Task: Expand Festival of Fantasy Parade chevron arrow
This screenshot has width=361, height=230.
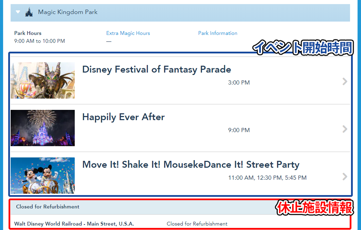Action: (x=345, y=81)
